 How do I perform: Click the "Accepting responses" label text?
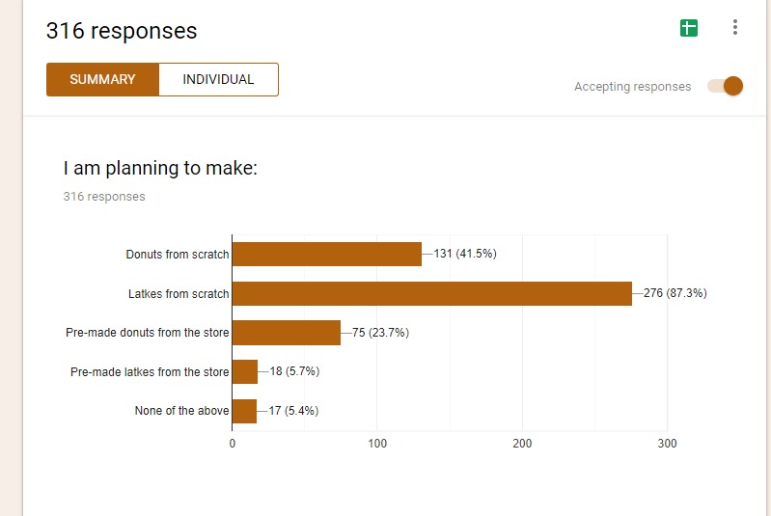tap(632, 87)
